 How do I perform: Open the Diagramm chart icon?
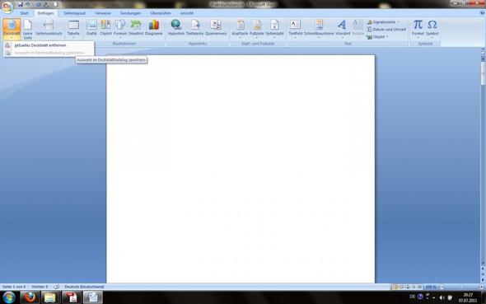click(154, 28)
